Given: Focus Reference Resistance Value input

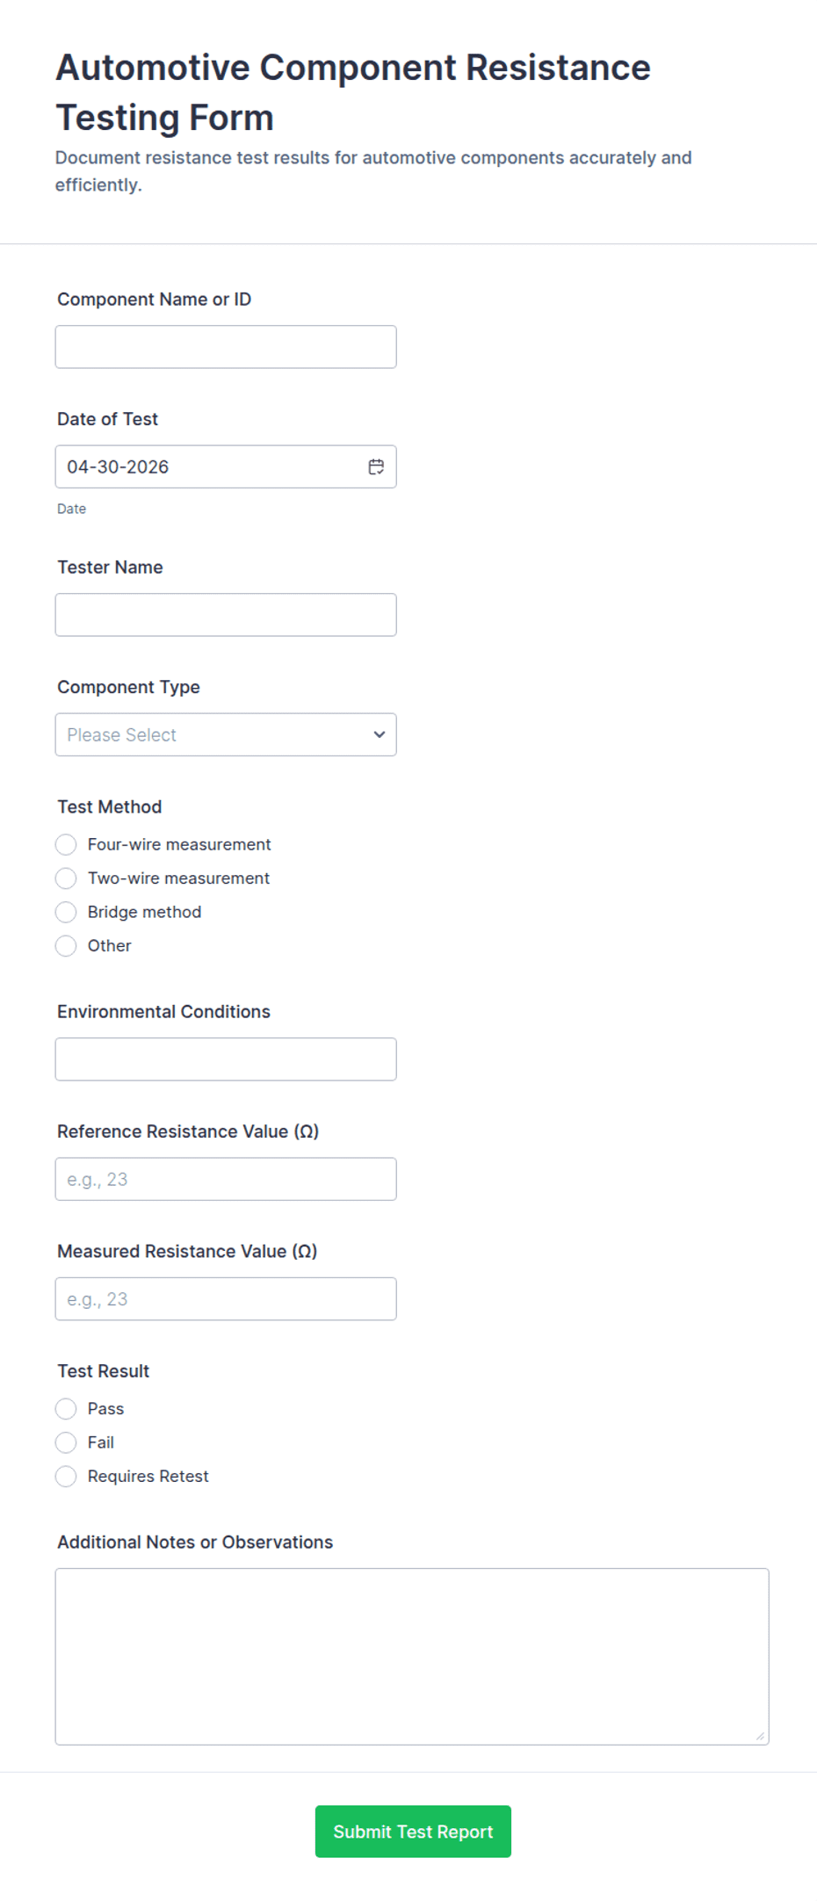Looking at the screenshot, I should click(225, 1179).
